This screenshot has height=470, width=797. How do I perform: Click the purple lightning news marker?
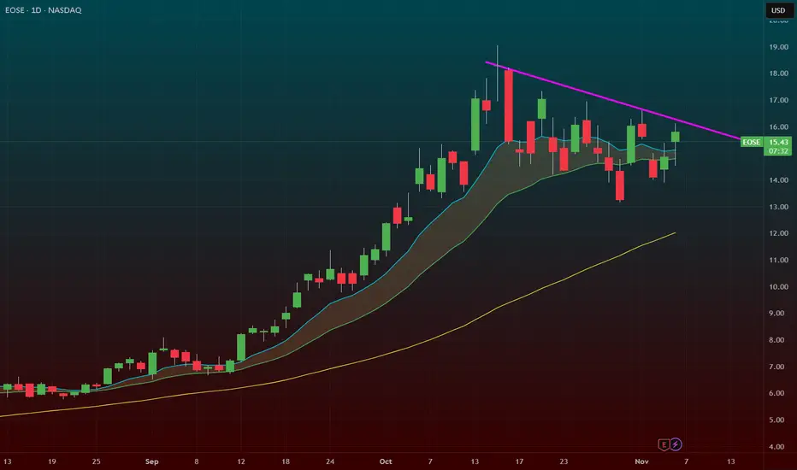[x=676, y=444]
